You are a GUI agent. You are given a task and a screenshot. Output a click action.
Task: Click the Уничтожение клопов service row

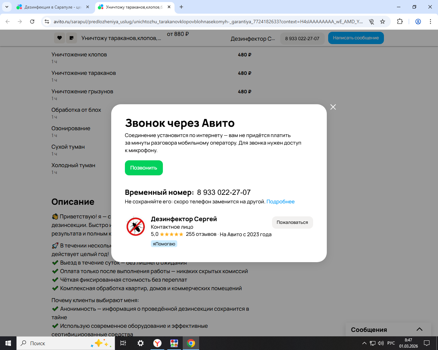pos(152,57)
